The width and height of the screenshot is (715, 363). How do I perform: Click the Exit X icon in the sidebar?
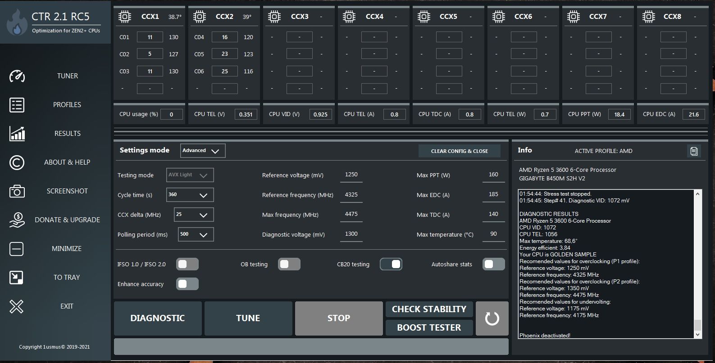[17, 306]
